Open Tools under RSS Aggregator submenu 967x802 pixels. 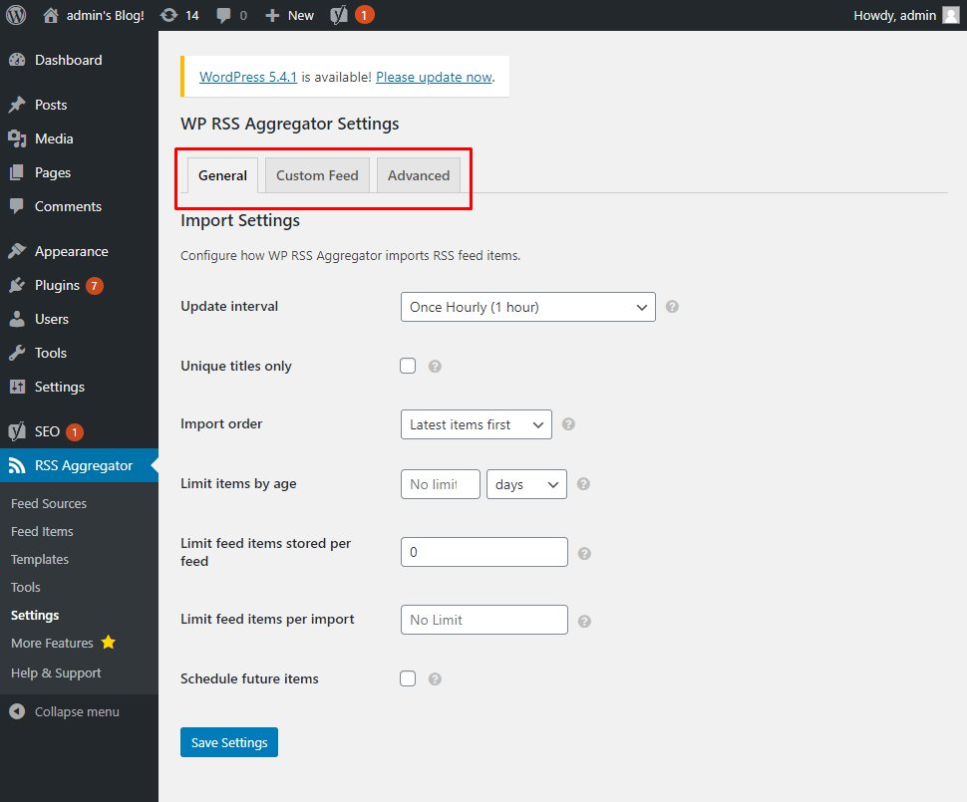25,588
